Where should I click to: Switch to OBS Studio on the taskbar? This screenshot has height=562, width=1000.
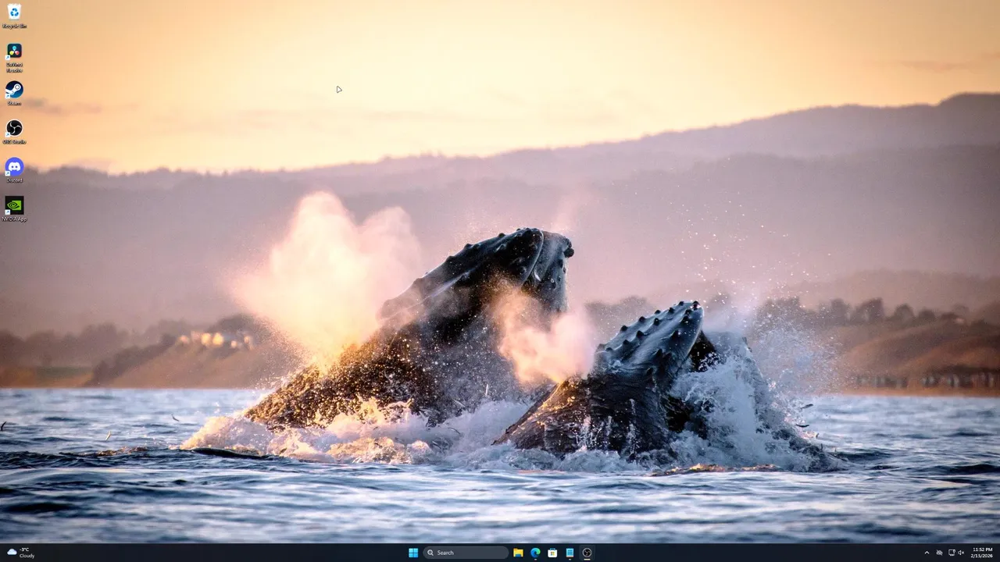coord(587,553)
